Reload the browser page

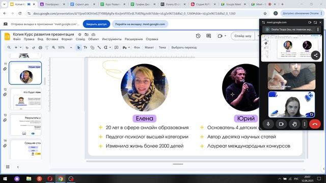(x=20, y=13)
